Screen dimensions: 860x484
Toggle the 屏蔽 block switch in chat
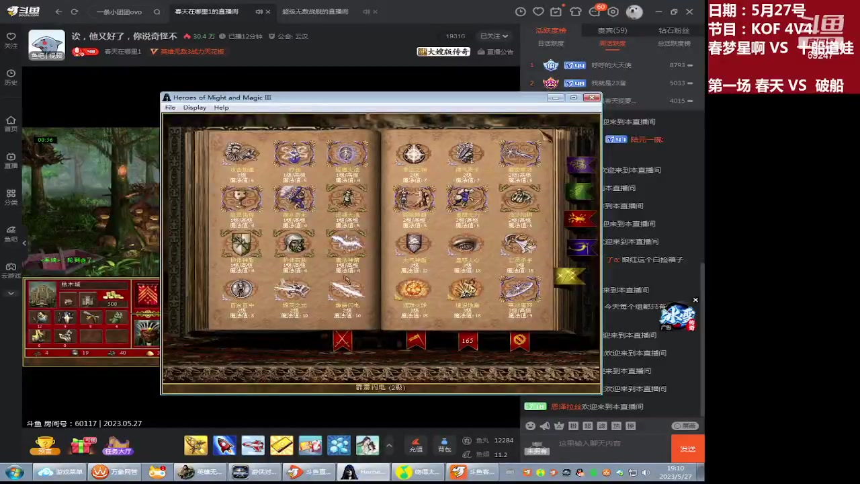tap(685, 426)
